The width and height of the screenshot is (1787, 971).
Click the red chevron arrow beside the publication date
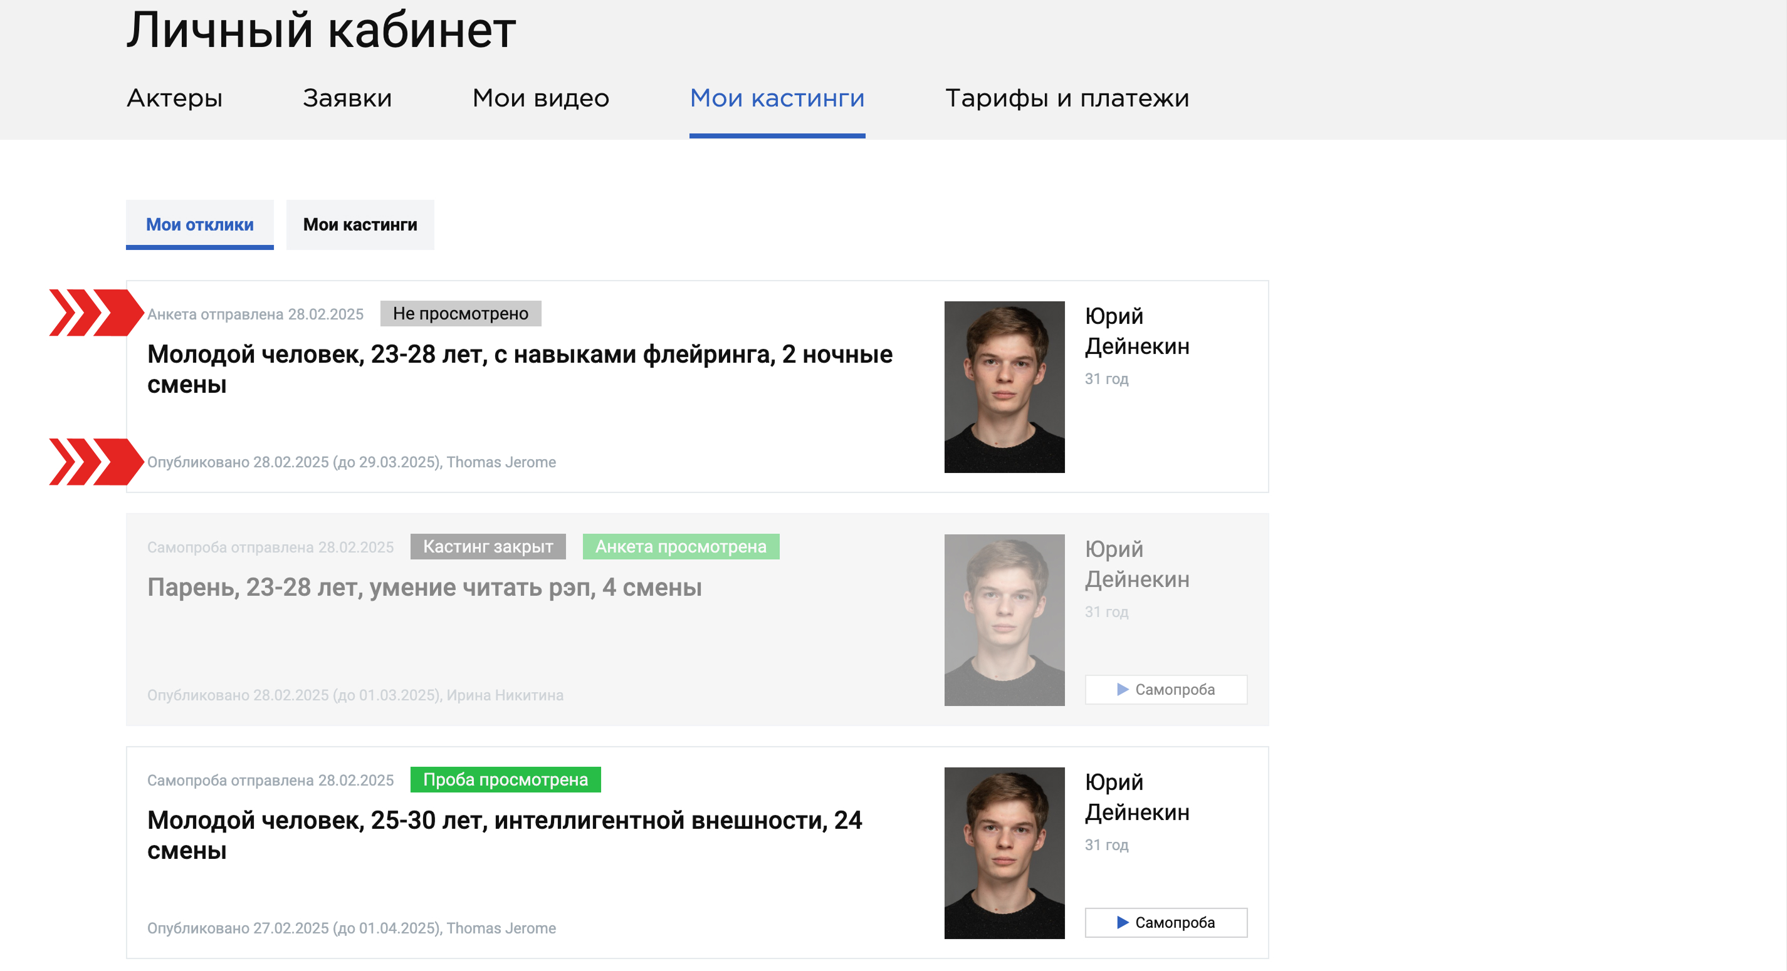coord(96,462)
